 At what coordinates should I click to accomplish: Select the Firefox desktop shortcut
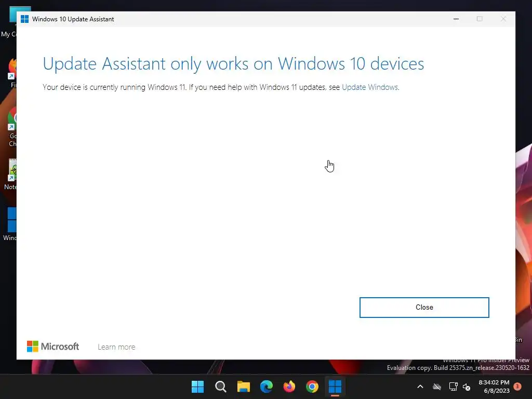coord(12,73)
